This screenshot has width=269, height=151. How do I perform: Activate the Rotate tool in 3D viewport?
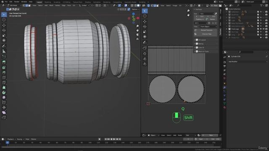coord(4,30)
